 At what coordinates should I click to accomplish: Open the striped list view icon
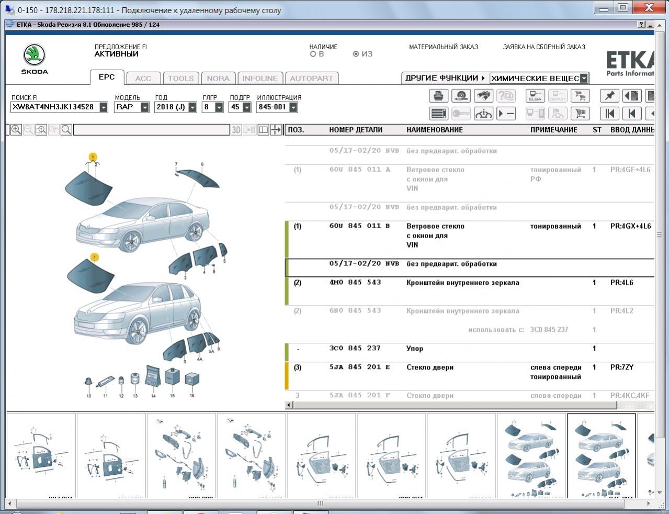click(x=438, y=114)
